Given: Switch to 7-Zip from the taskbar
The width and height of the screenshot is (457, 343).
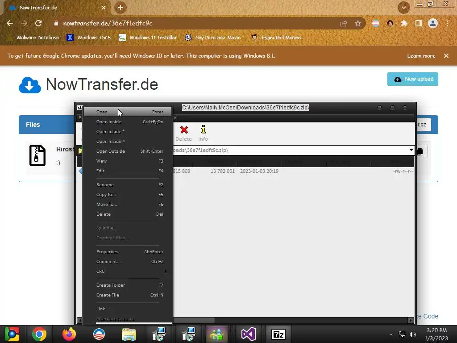Looking at the screenshot, I should click(x=278, y=334).
